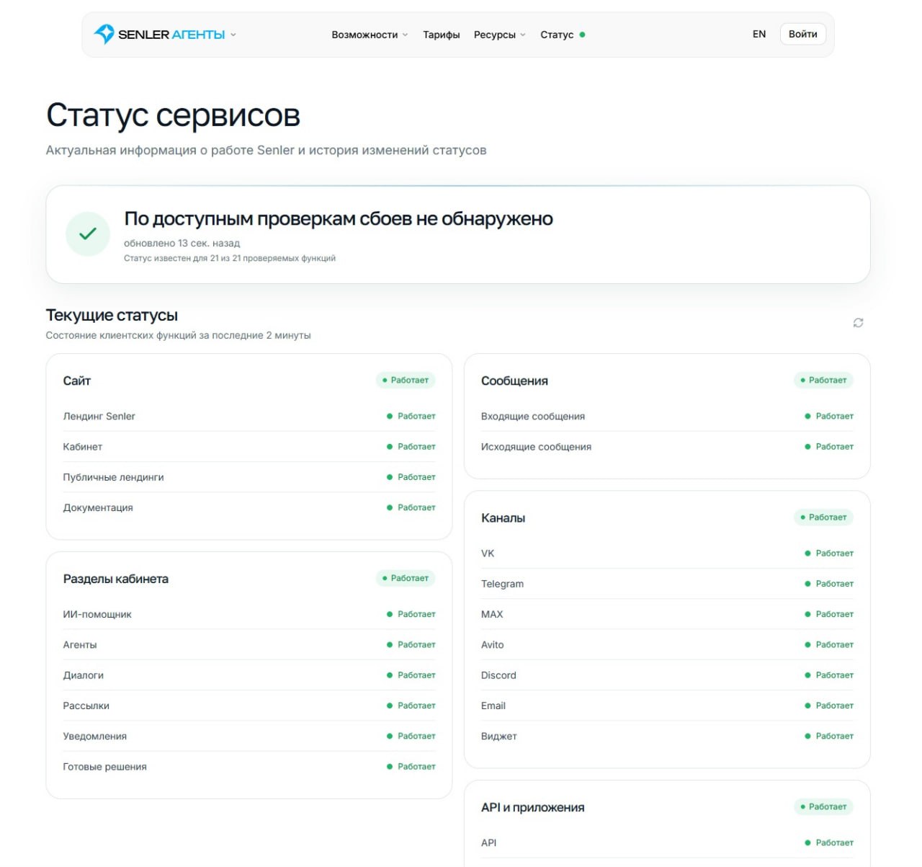Click the "Готовые решения" row label
This screenshot has width=922, height=867.
105,767
